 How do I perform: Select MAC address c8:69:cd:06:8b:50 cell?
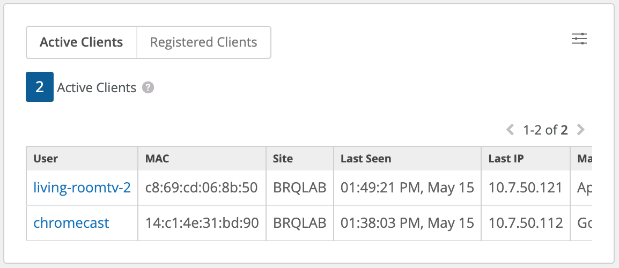pyautogui.click(x=202, y=188)
